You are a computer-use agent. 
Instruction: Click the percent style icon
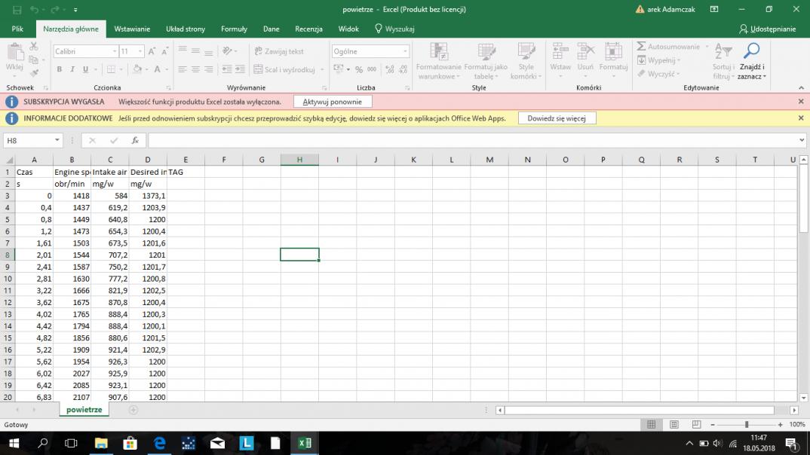click(358, 69)
